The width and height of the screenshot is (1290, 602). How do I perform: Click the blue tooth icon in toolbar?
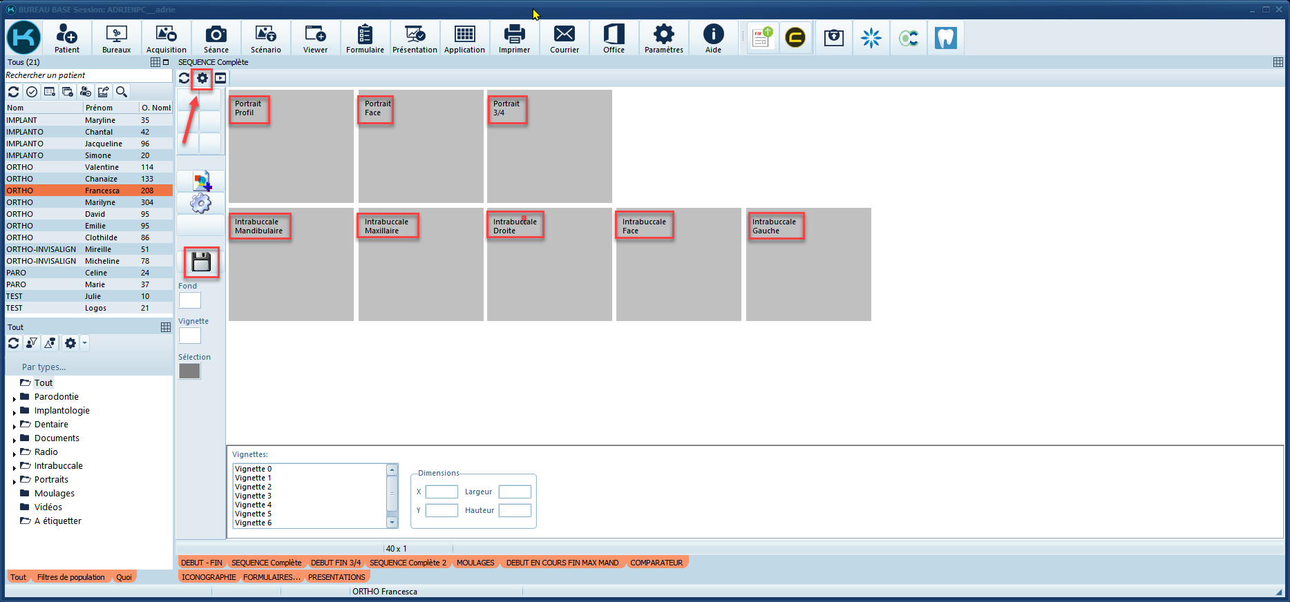click(945, 37)
